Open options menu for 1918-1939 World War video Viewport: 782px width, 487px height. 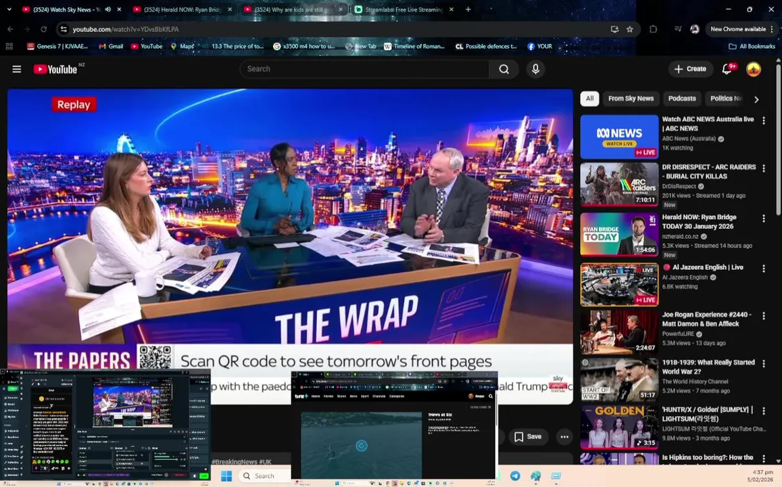pos(764,363)
